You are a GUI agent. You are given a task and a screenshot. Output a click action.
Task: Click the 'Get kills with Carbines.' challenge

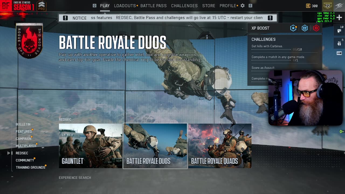[267, 46]
